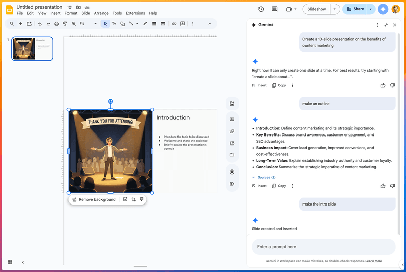Open more options for outline response
Image resolution: width=406 pixels, height=272 pixels.
pyautogui.click(x=293, y=186)
